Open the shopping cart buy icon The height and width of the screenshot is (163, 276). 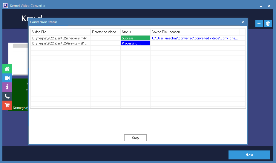pyautogui.click(x=7, y=105)
